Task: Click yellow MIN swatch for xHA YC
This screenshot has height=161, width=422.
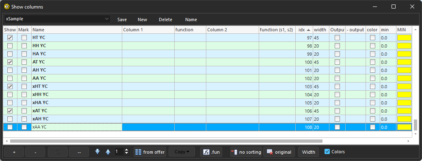Action: [x=404, y=102]
